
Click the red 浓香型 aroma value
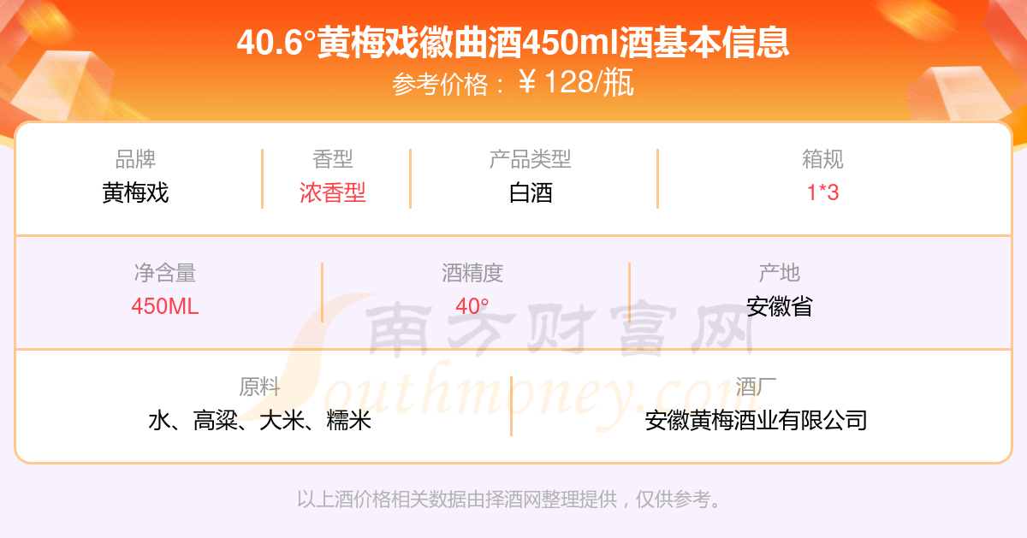333,192
